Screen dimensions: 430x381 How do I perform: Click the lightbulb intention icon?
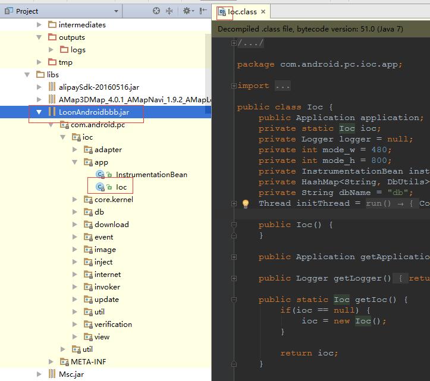click(x=246, y=203)
